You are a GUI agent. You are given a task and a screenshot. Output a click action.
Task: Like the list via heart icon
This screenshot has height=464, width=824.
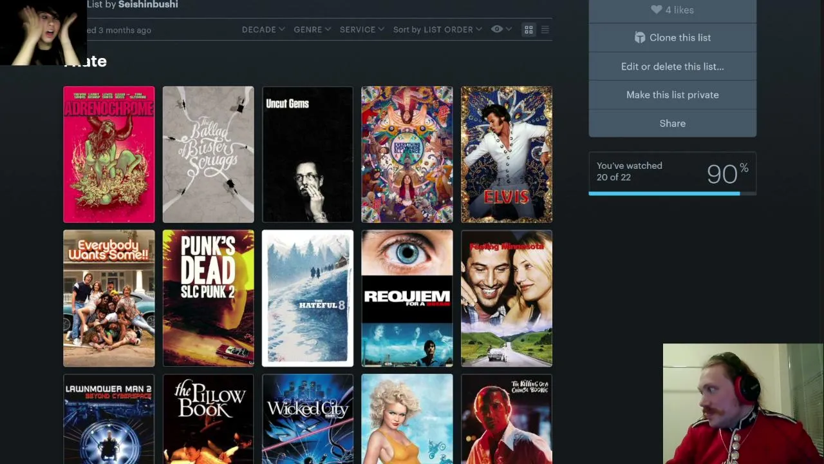(x=657, y=10)
